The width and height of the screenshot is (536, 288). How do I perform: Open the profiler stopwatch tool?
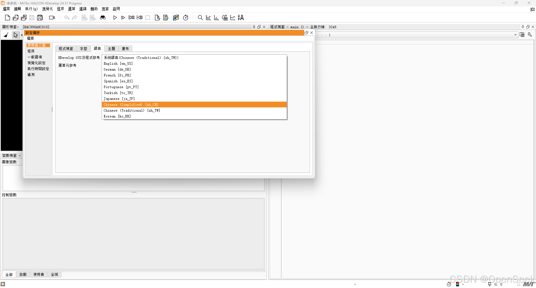coord(186,18)
